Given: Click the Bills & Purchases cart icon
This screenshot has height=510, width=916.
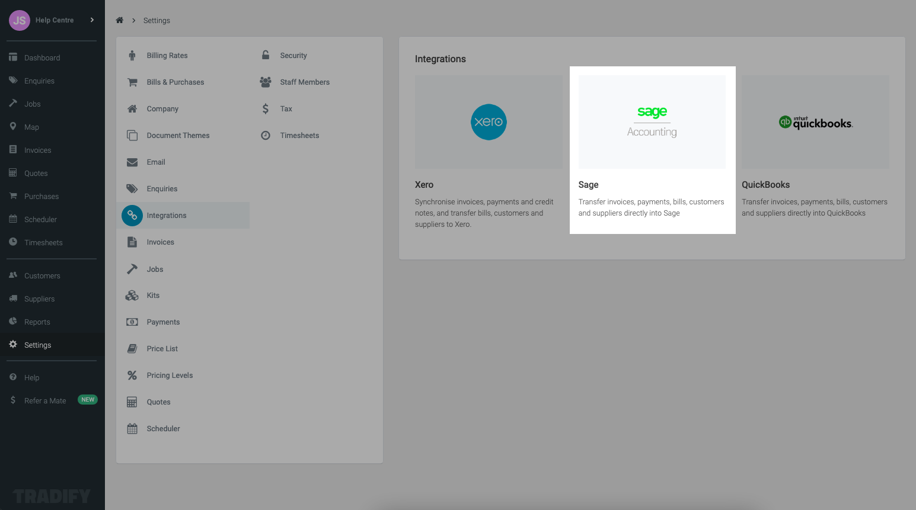Looking at the screenshot, I should coord(132,82).
